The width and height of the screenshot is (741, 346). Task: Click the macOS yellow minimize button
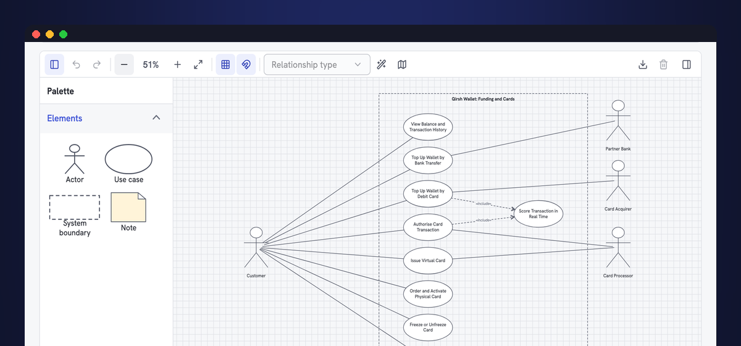tap(49, 35)
